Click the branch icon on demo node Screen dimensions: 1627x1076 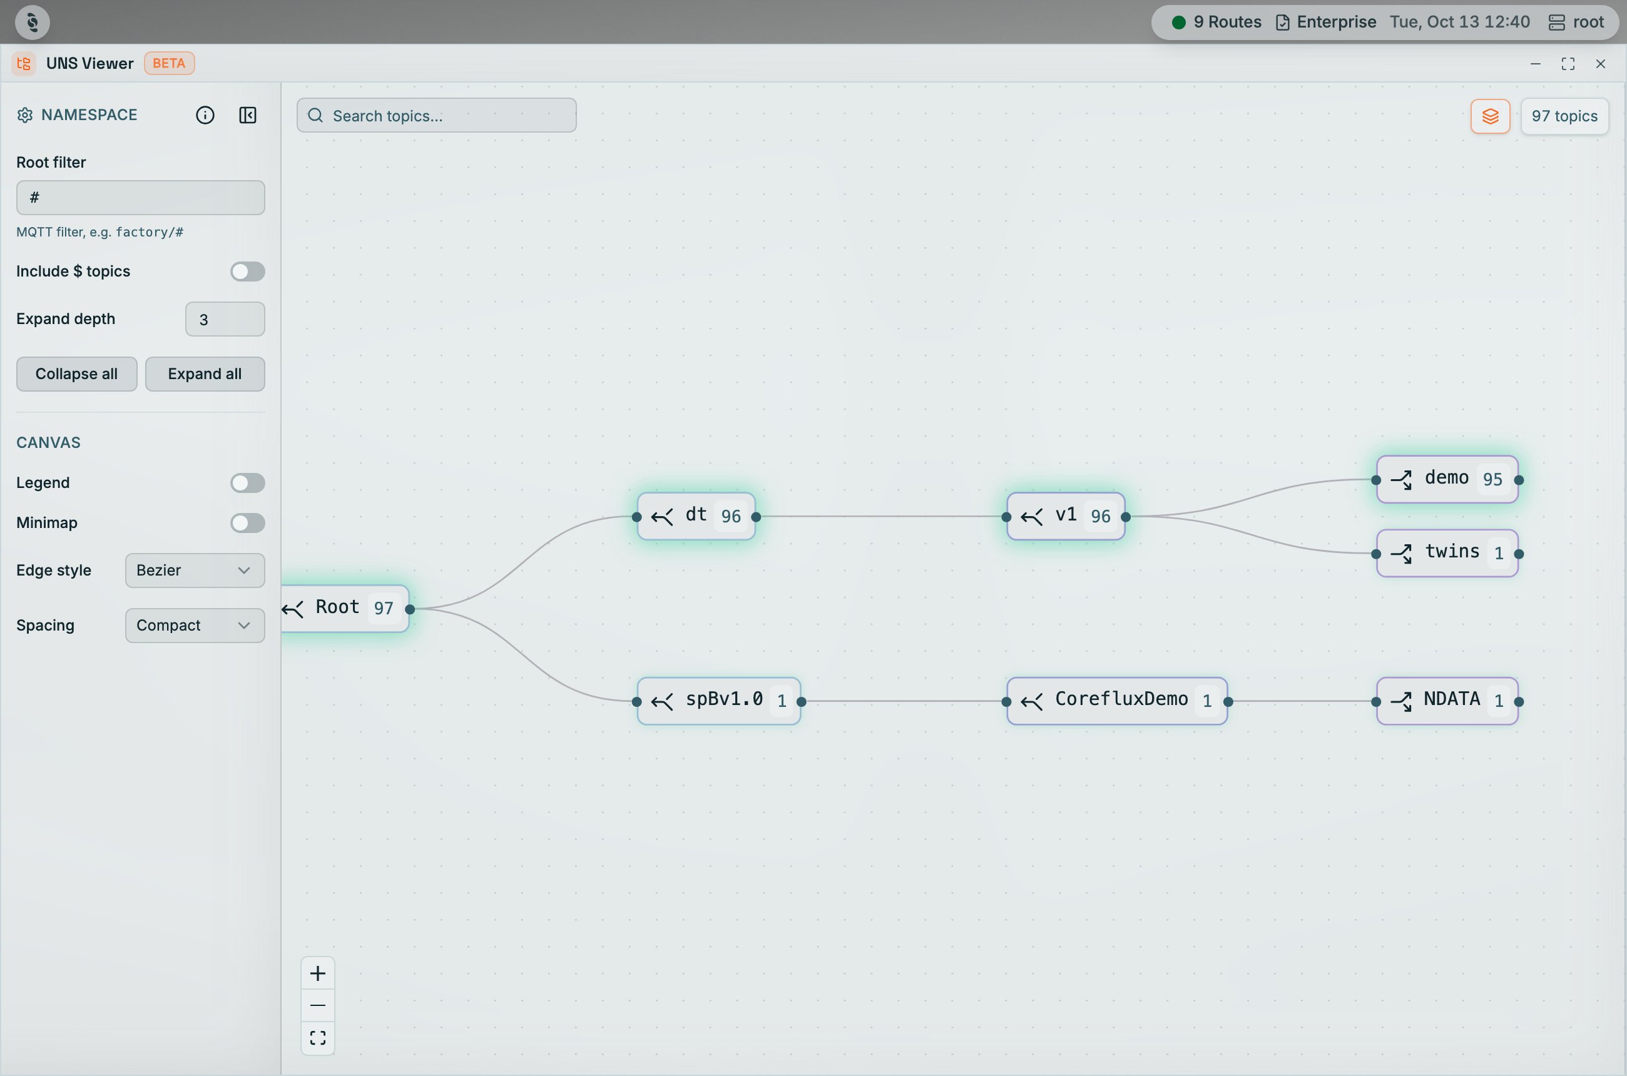coord(1401,480)
